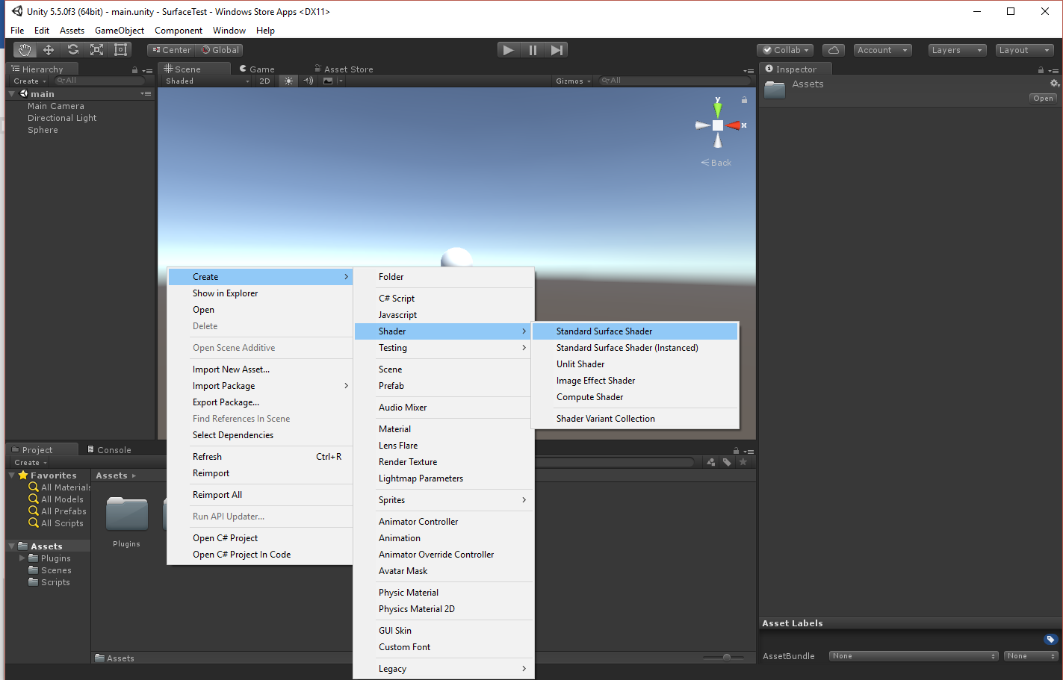Toggle Inspector panel lock icon
This screenshot has width=1063, height=680.
pyautogui.click(x=1041, y=70)
